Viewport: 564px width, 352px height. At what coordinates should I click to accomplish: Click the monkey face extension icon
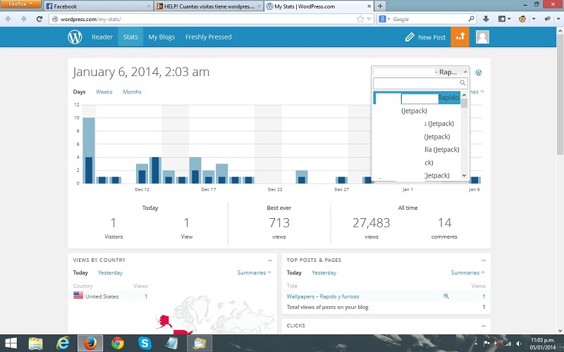[522, 19]
